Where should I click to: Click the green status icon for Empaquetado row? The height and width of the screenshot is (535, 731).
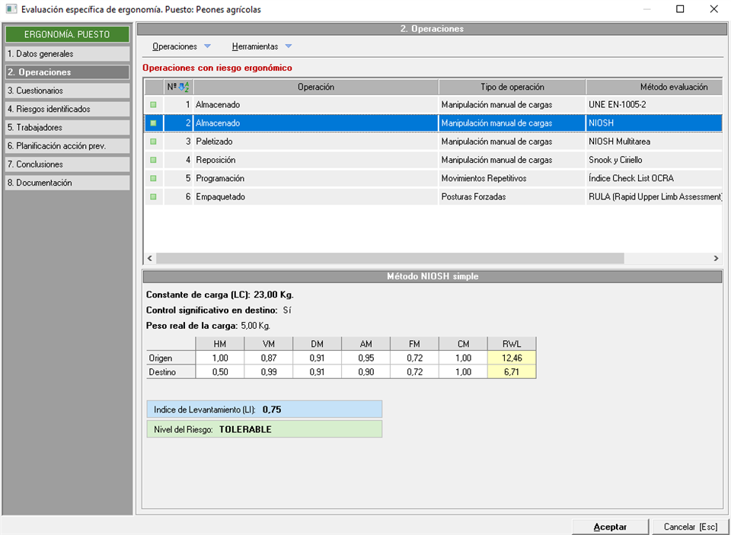[x=153, y=196]
